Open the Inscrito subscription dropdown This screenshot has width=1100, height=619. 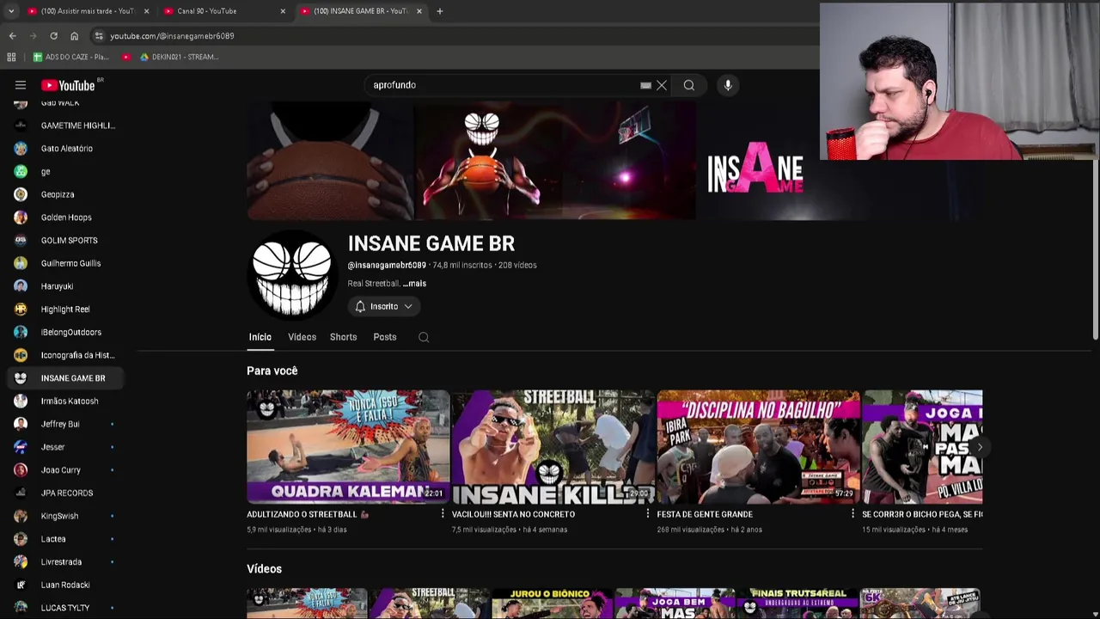(x=383, y=306)
